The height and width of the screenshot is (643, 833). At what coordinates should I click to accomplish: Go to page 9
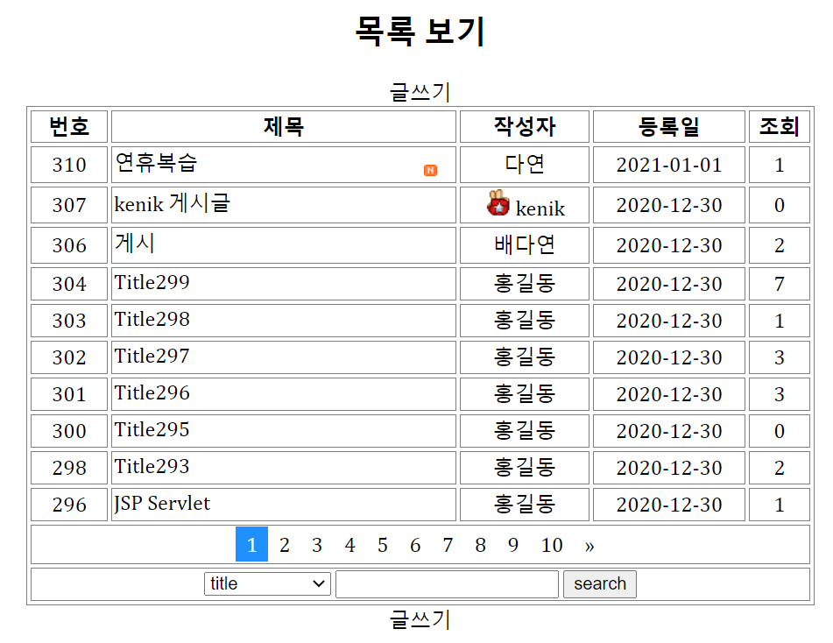click(x=512, y=545)
